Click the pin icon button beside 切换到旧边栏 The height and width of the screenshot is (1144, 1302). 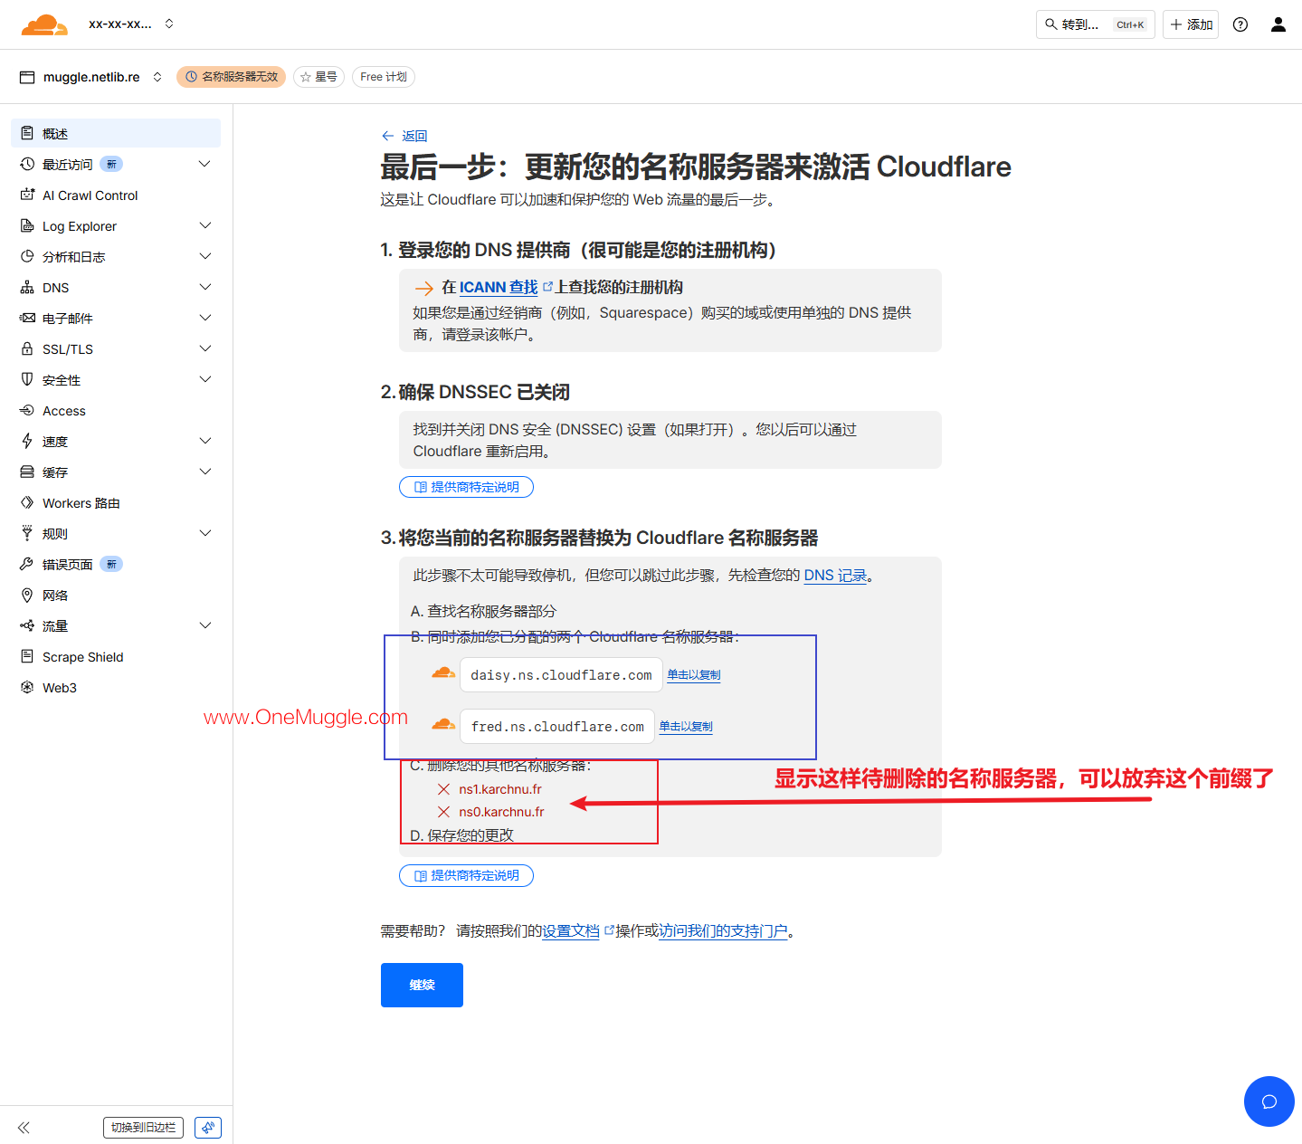(208, 1128)
